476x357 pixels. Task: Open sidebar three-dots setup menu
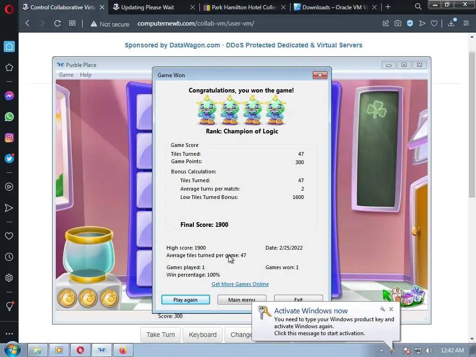pyautogui.click(x=9, y=334)
